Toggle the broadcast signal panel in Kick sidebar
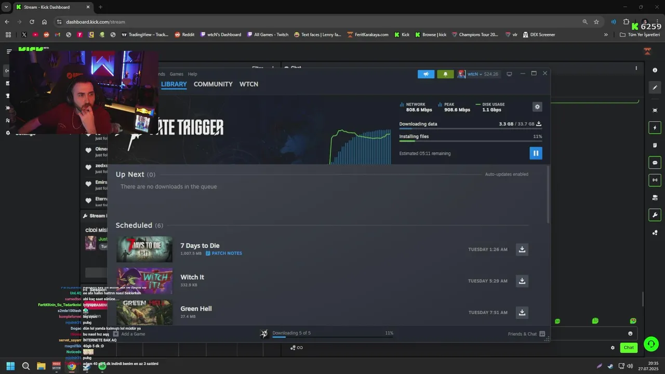This screenshot has height=374, width=665. click(655, 180)
